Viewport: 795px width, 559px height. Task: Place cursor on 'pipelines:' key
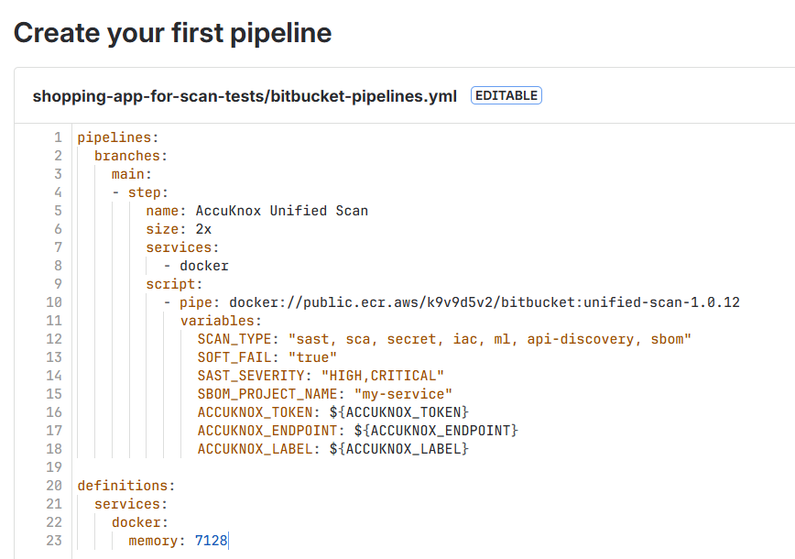pyautogui.click(x=117, y=137)
